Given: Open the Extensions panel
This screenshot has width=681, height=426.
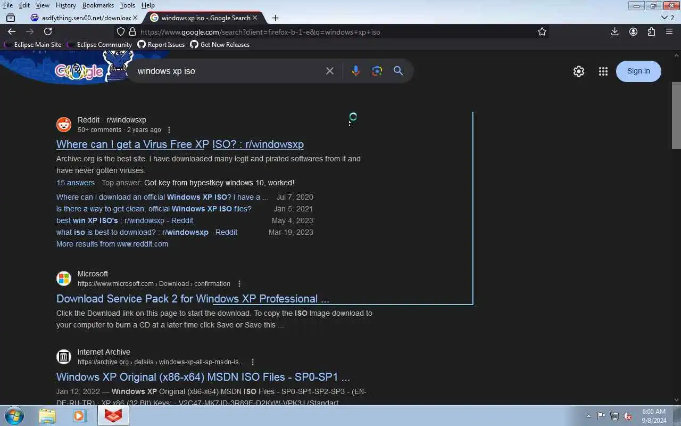Looking at the screenshot, I should pyautogui.click(x=651, y=32).
